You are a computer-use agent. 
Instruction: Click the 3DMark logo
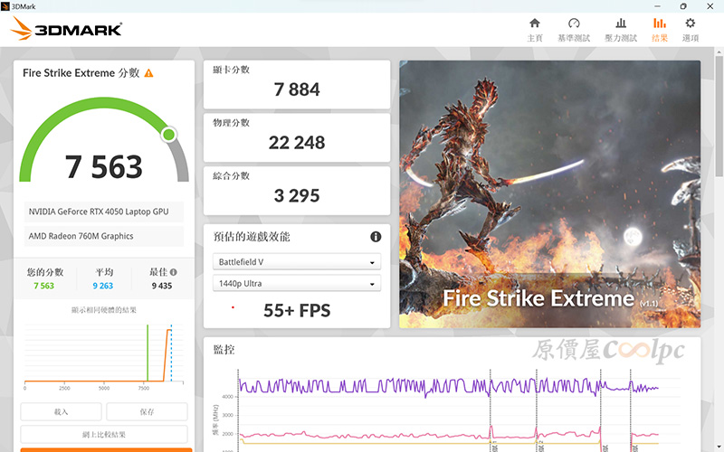tap(66, 29)
